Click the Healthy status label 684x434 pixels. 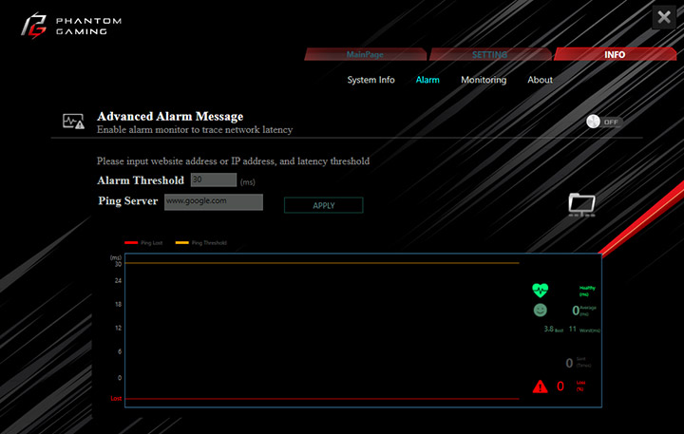point(587,291)
